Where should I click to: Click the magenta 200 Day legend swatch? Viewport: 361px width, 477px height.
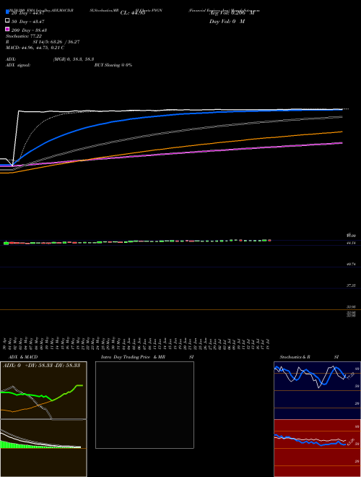[7, 29]
